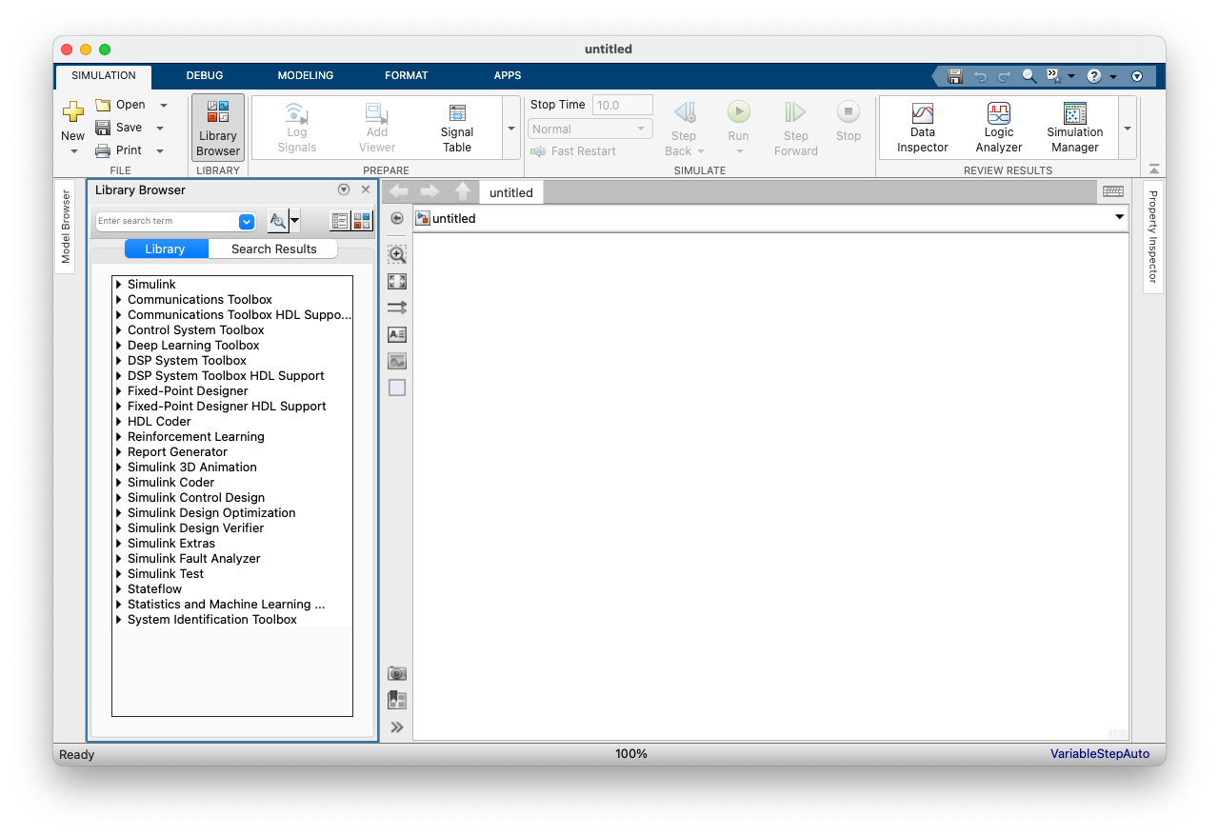Screen dimensions: 1219x836
Task: Click the viewmarks icon below the camera
Action: [397, 700]
